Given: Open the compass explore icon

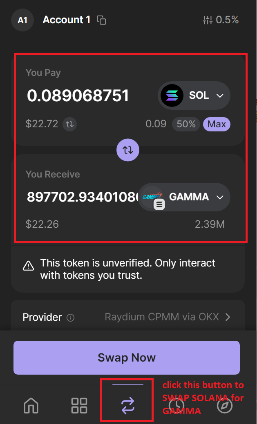Looking at the screenshot, I should point(225,406).
